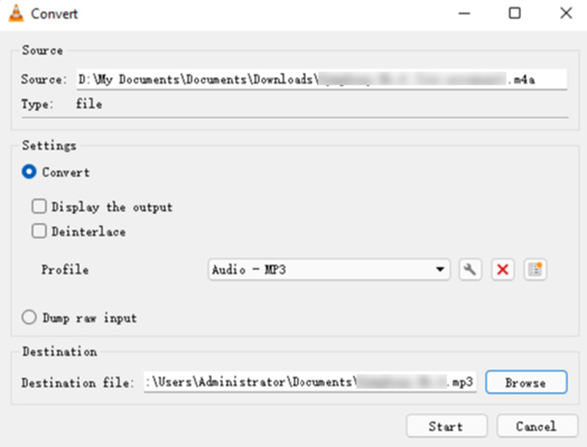Screen dimensions: 587x447
Task: Delete selected profile with red X icon
Action: (503, 270)
